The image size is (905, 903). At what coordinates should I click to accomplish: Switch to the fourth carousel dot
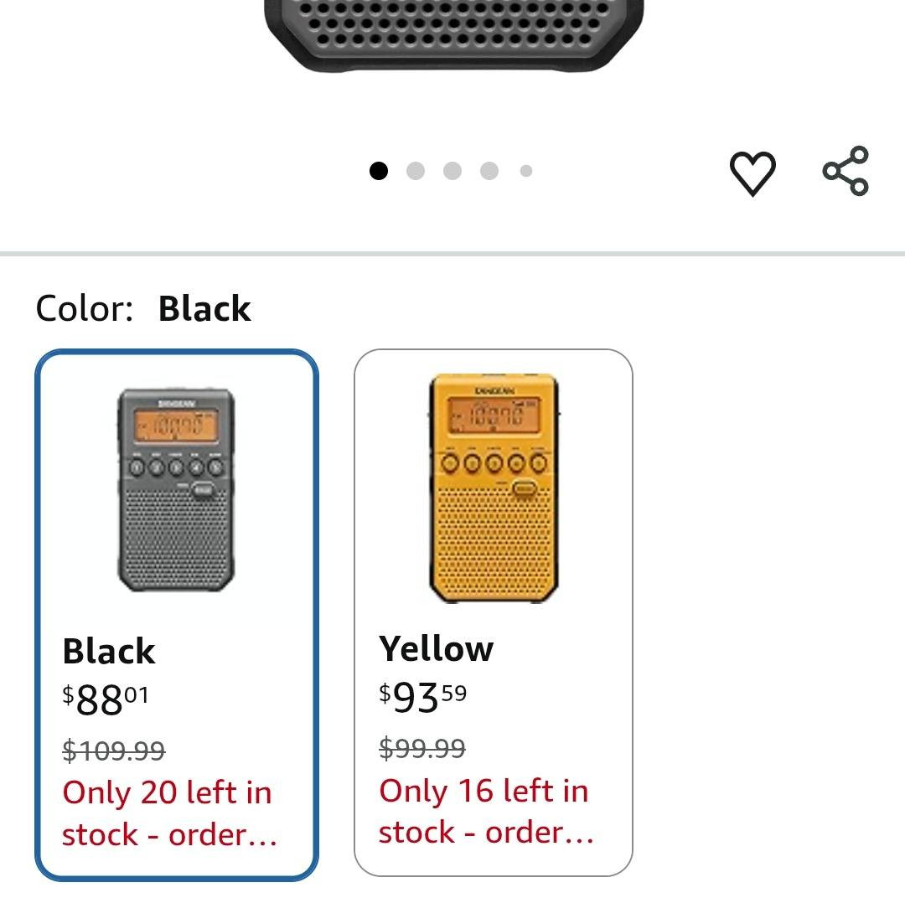pos(489,171)
